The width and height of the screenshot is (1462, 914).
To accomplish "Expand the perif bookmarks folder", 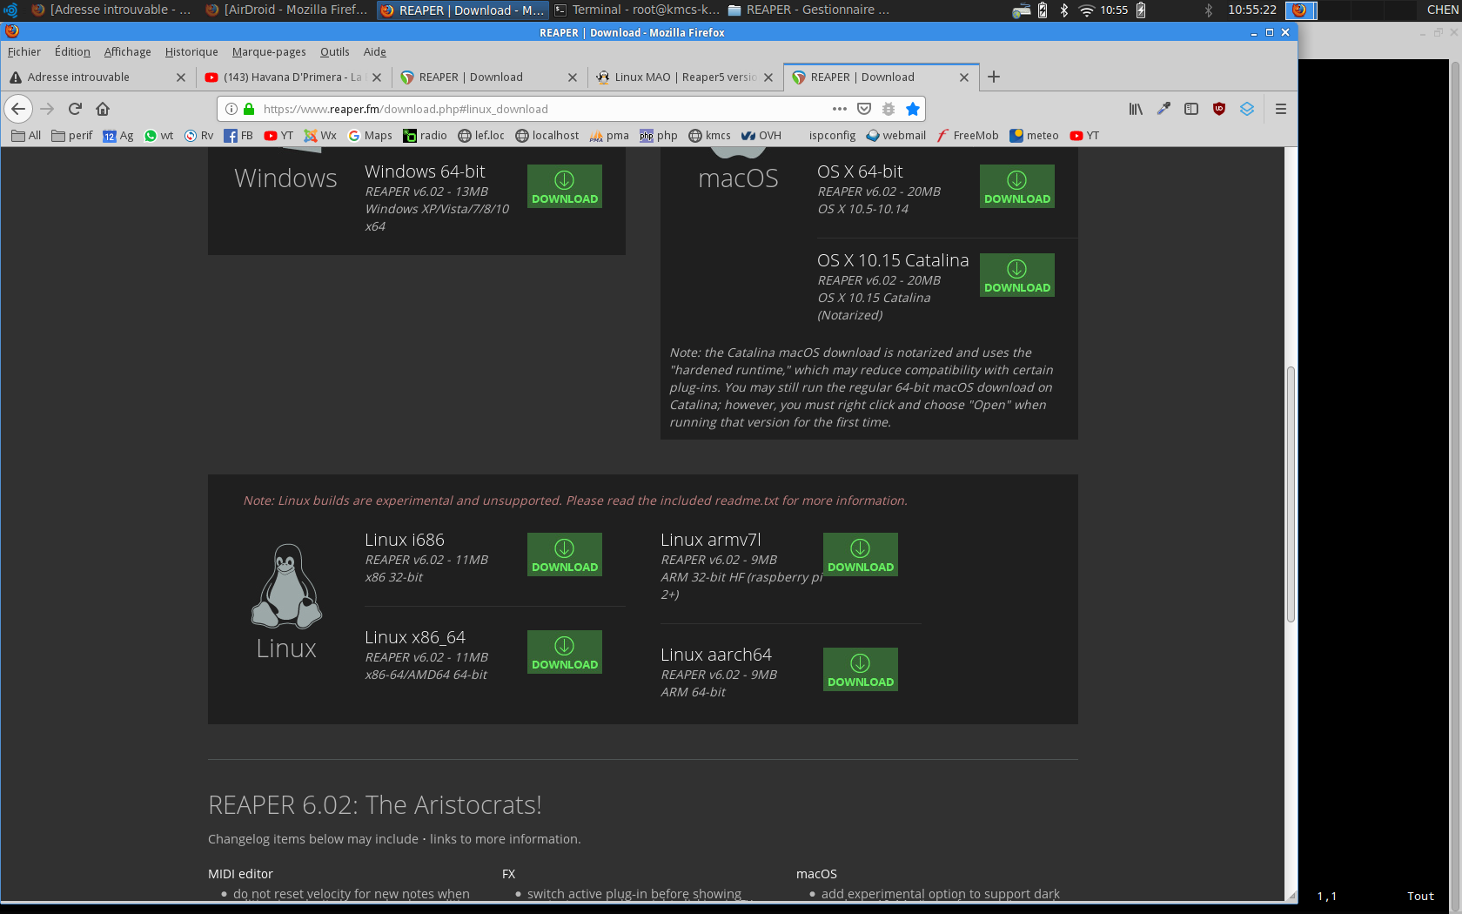I will [72, 136].
